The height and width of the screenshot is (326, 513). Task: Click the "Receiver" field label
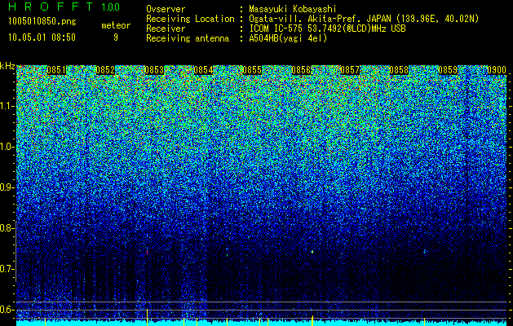click(x=166, y=29)
